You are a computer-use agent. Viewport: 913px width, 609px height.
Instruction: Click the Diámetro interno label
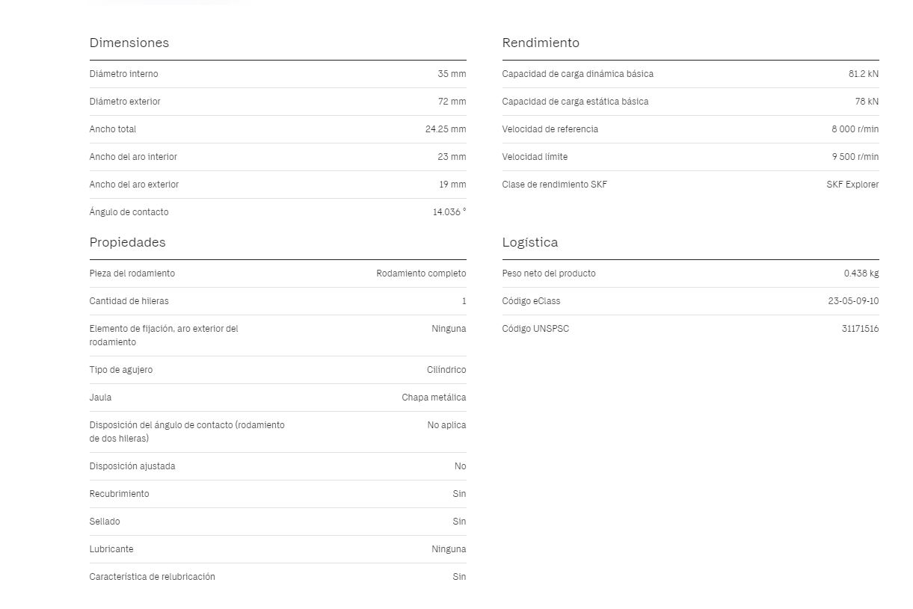click(x=124, y=74)
